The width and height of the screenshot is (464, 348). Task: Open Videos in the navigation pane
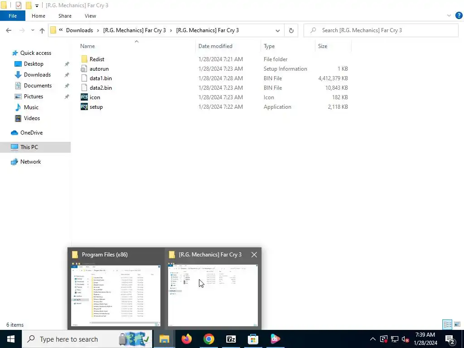click(32, 118)
